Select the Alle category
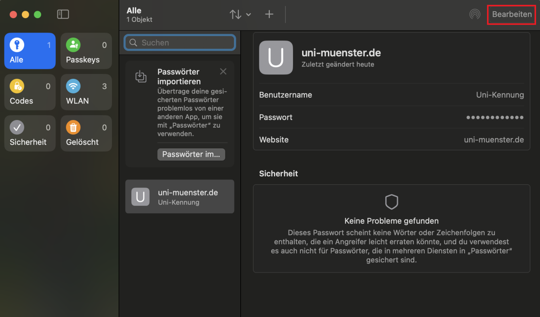Viewport: 540px width, 317px height. (30, 51)
